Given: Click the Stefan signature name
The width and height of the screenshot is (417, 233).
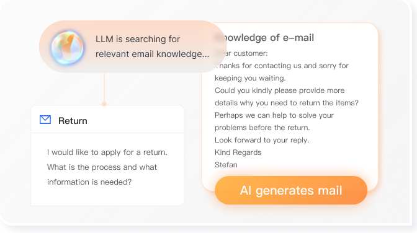Looking at the screenshot, I should point(226,165).
